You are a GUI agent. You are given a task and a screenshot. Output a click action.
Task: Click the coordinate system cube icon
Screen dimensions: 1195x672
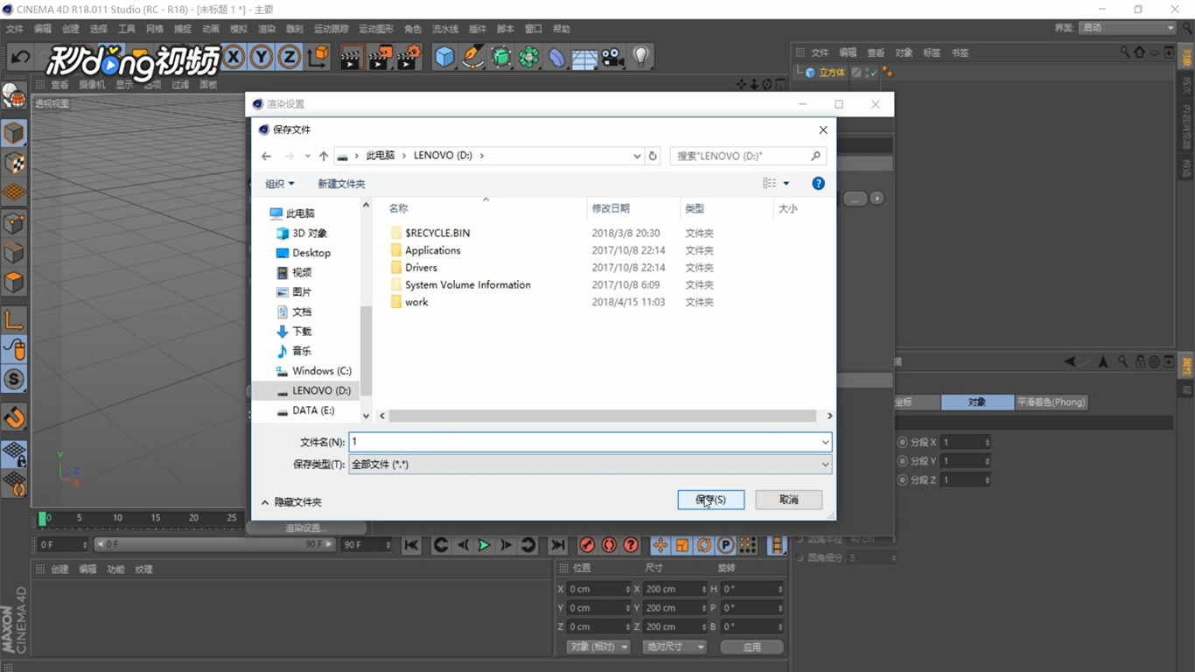(x=318, y=58)
